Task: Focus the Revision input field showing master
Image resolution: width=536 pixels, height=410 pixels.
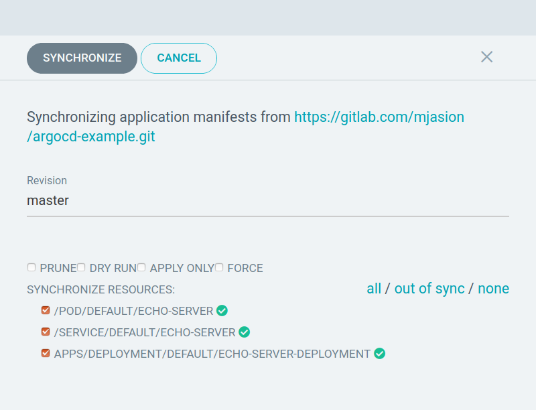Action: coord(268,200)
